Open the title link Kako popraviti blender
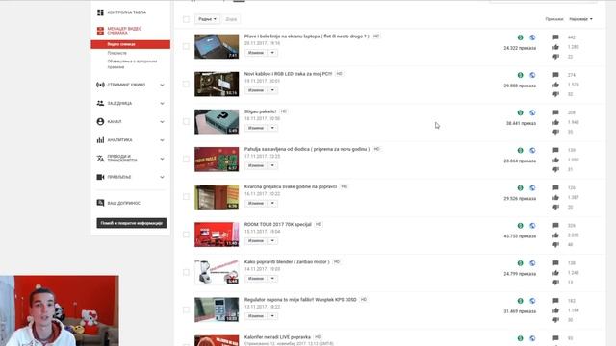 click(x=287, y=262)
